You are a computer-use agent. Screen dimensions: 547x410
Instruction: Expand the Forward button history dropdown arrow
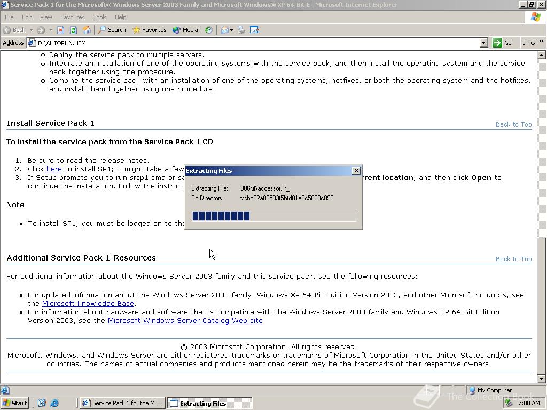click(x=51, y=30)
